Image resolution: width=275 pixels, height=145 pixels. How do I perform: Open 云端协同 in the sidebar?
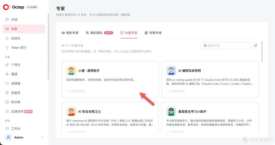(24, 111)
